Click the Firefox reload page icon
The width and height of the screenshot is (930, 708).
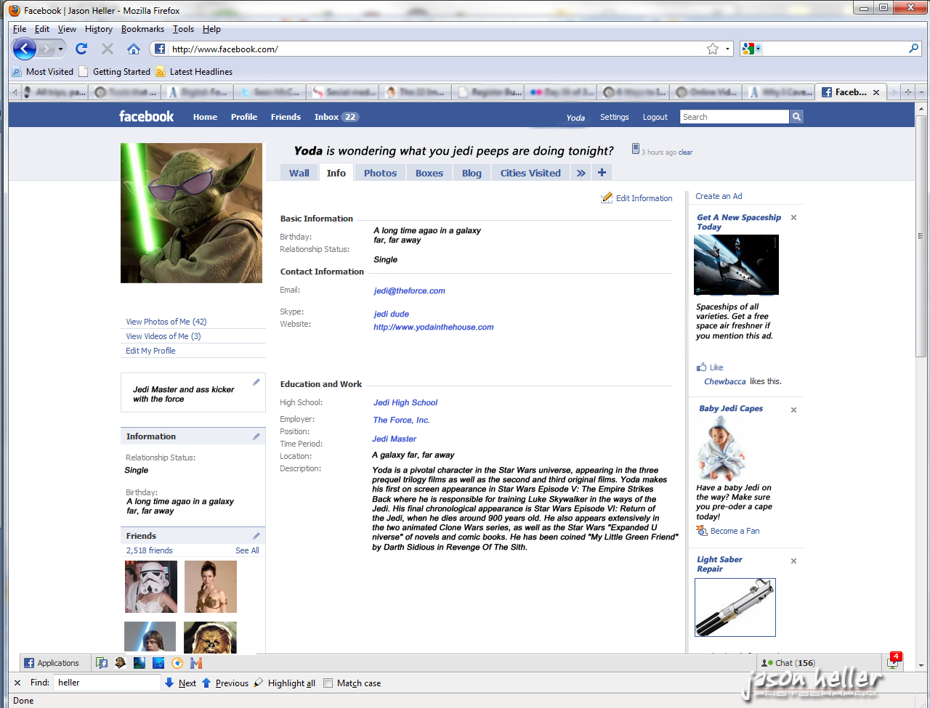click(x=81, y=49)
